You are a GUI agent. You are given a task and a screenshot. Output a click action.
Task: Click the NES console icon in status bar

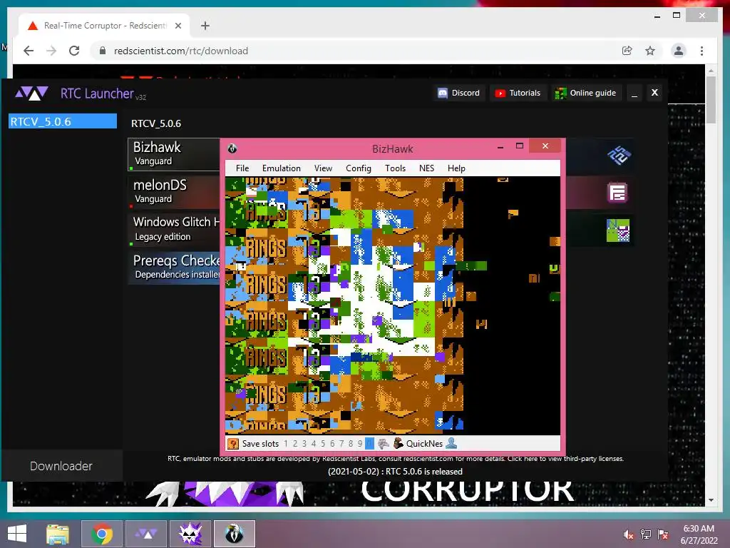[x=383, y=444]
